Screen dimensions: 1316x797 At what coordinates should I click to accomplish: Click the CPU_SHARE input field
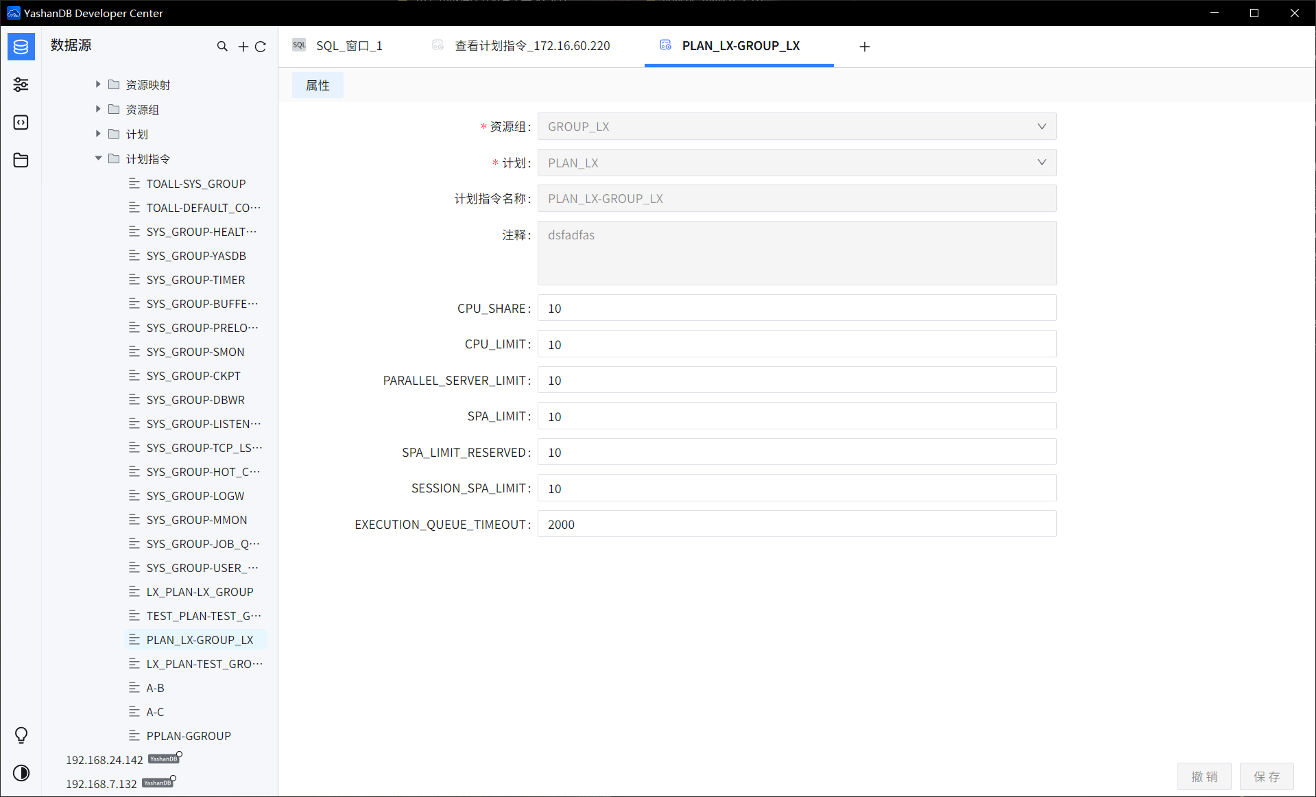(797, 308)
